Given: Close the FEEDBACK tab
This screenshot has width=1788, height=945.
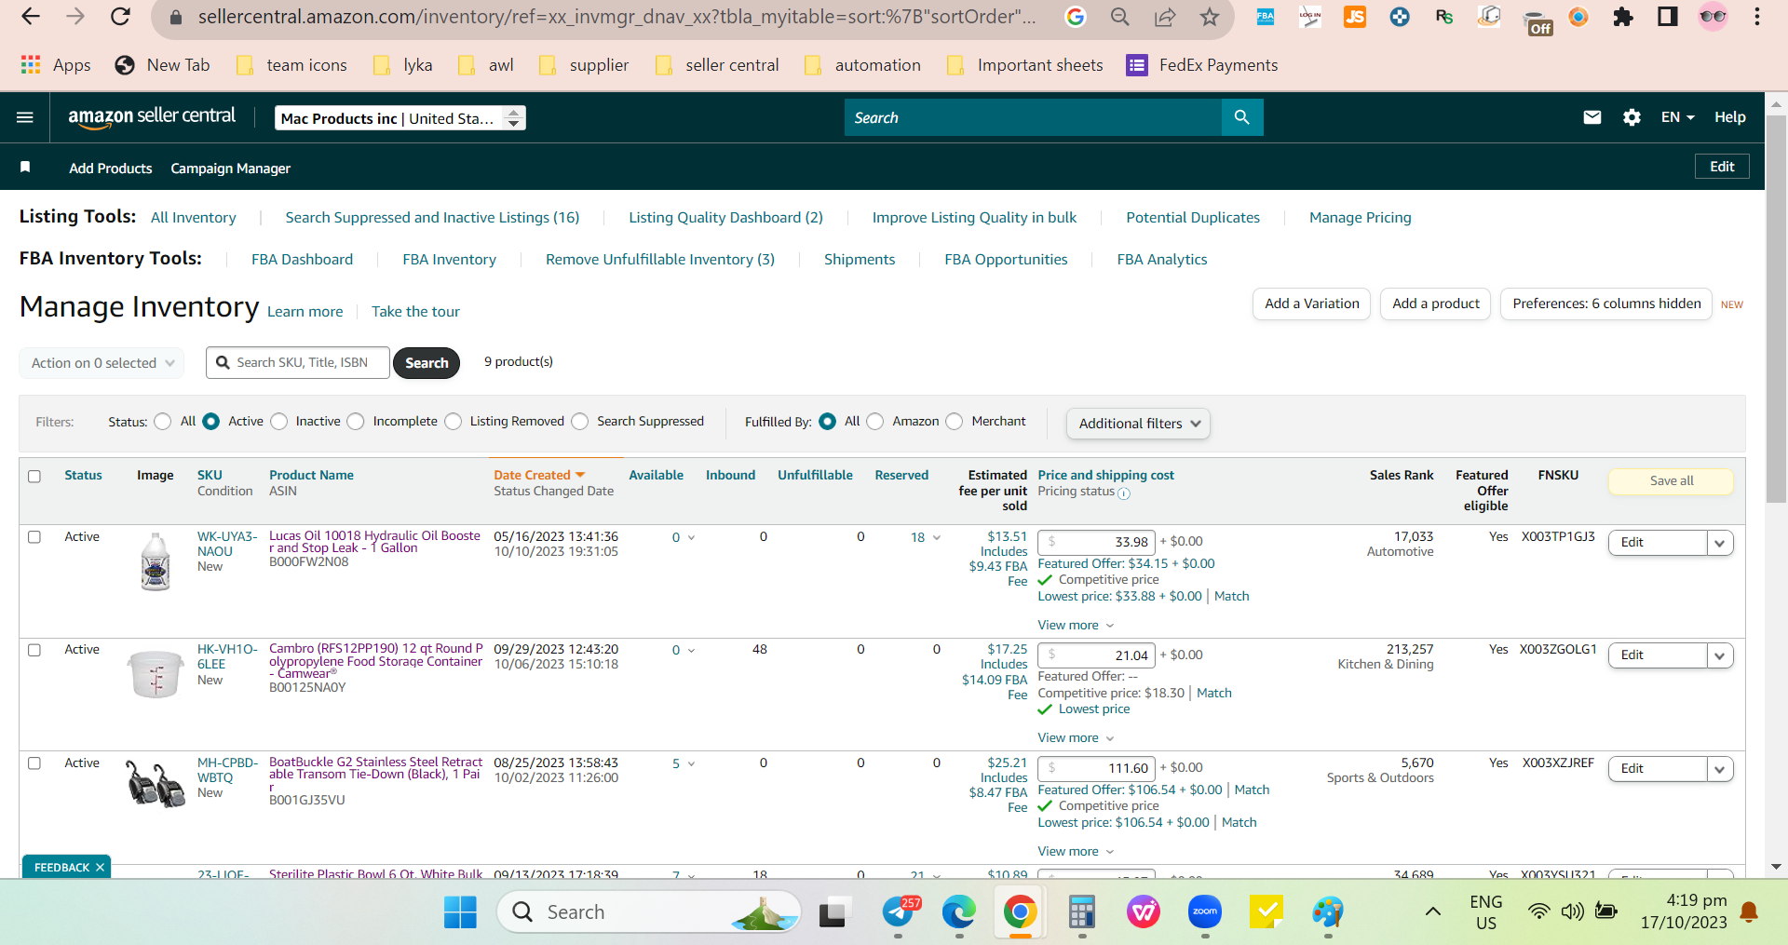Looking at the screenshot, I should click(100, 867).
